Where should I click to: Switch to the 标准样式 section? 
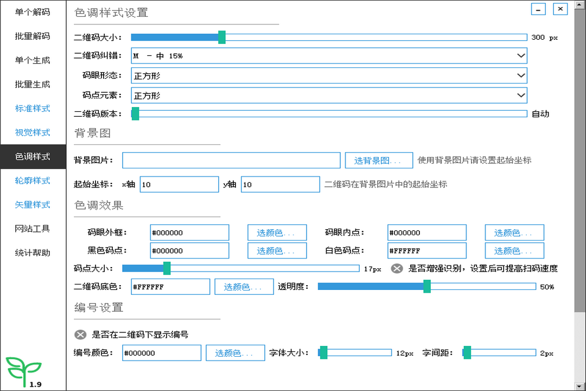pos(33,108)
